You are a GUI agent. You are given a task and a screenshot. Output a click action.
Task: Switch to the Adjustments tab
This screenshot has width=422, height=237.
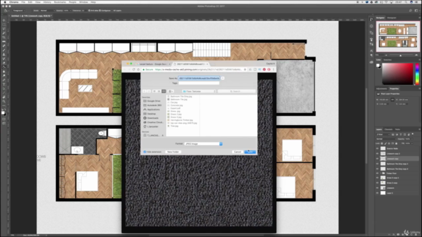point(381,89)
